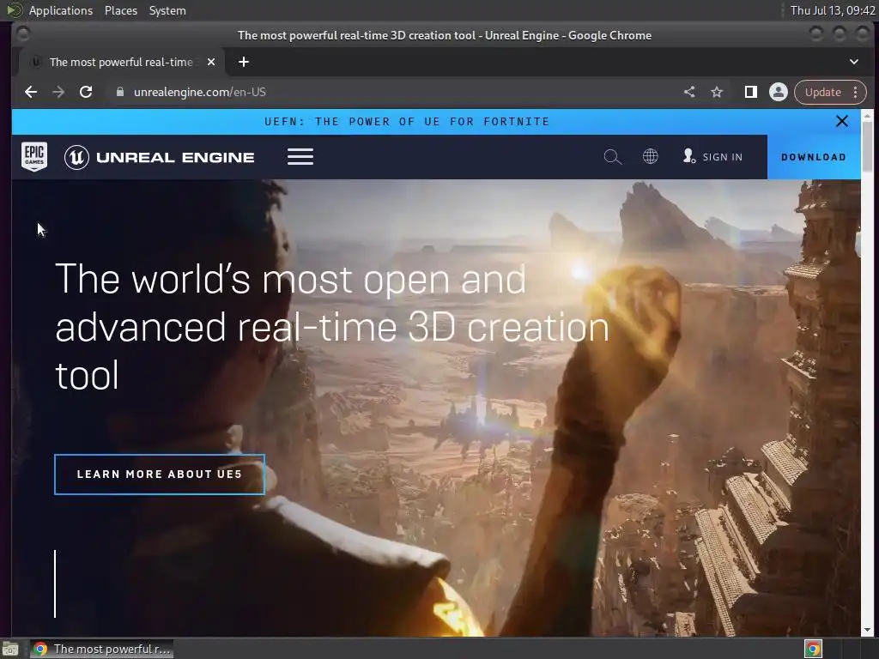
Task: Click the address bar URL
Action: pos(199,92)
